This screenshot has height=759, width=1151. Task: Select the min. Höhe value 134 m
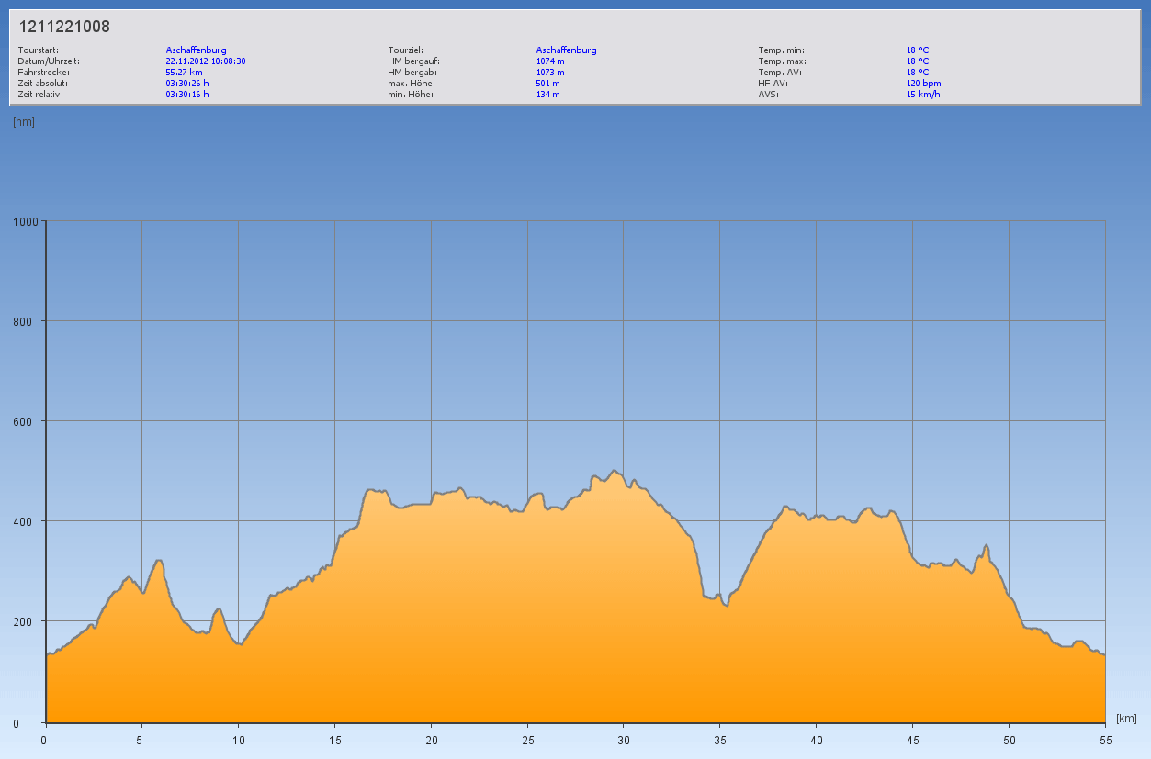[547, 95]
